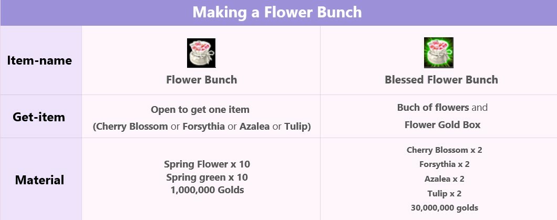Click the Flower Gold Box text
This screenshot has width=557, height=220.
(442, 125)
